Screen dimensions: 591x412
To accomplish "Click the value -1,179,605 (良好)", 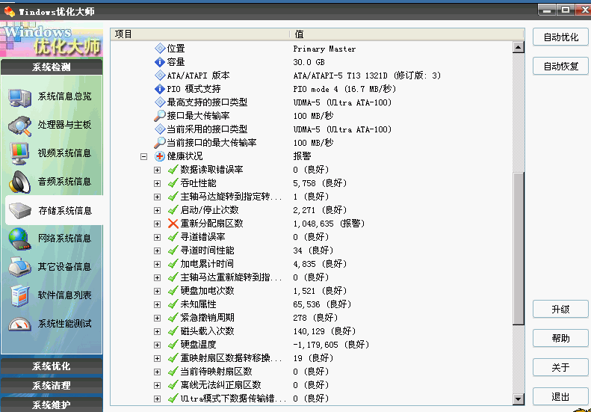I will tap(331, 345).
